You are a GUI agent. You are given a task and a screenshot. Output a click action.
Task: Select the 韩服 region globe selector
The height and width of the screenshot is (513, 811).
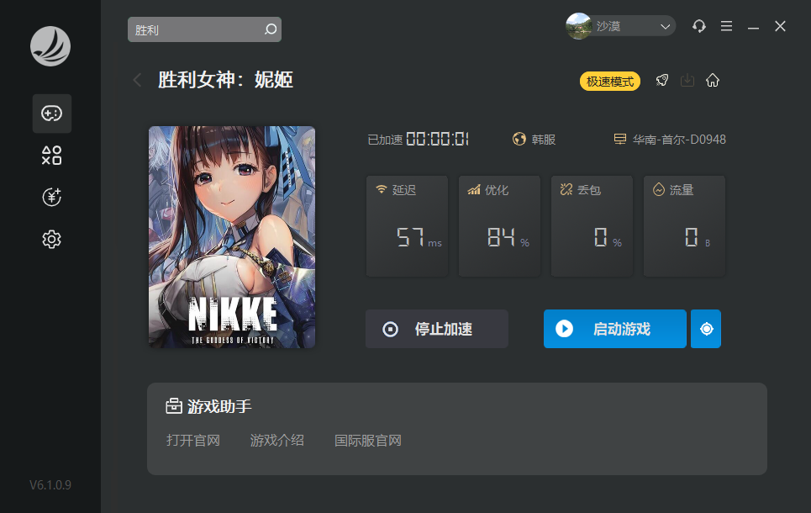coord(534,140)
